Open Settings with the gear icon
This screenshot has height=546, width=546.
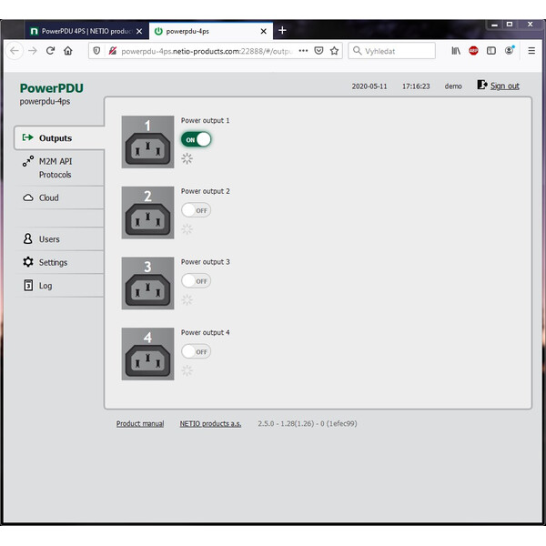click(x=53, y=262)
